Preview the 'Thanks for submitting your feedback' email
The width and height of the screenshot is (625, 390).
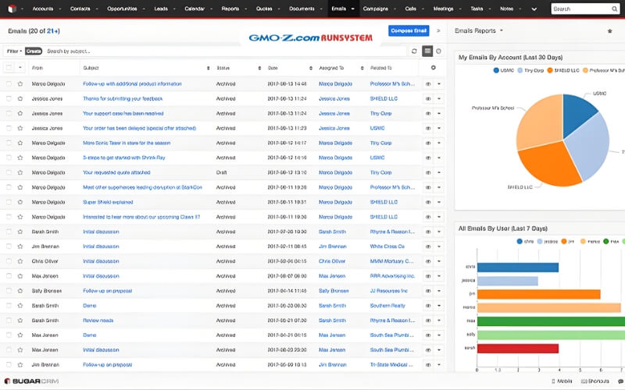pyautogui.click(x=428, y=99)
